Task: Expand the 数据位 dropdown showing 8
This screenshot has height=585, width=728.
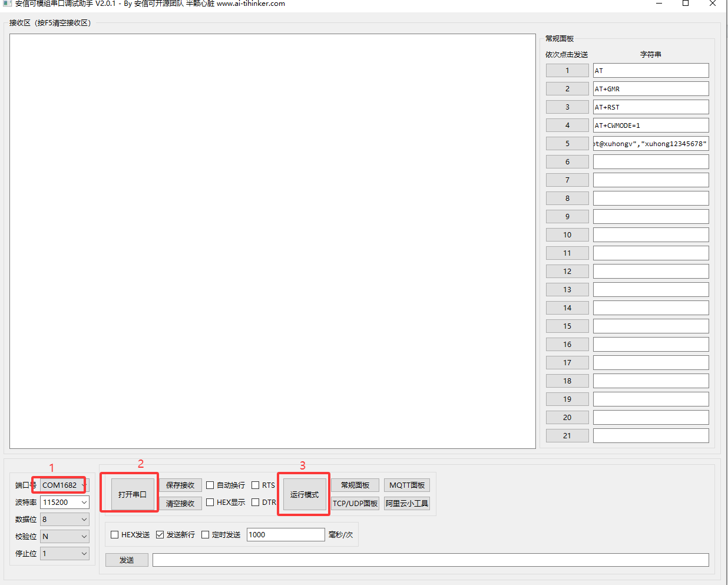Action: click(84, 519)
